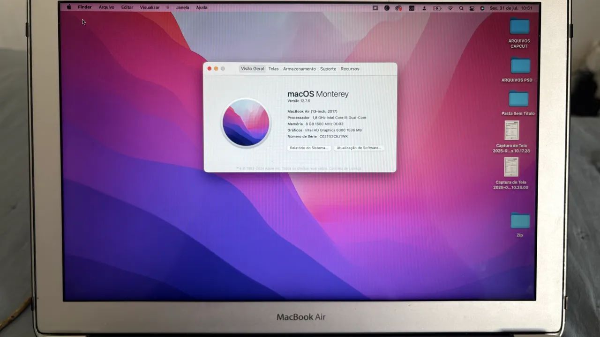Select the Zip folder icon

click(x=520, y=220)
